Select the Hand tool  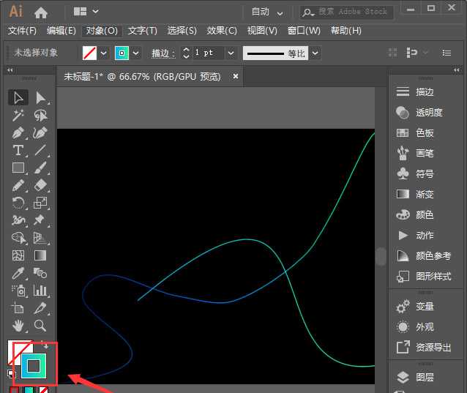[19, 325]
